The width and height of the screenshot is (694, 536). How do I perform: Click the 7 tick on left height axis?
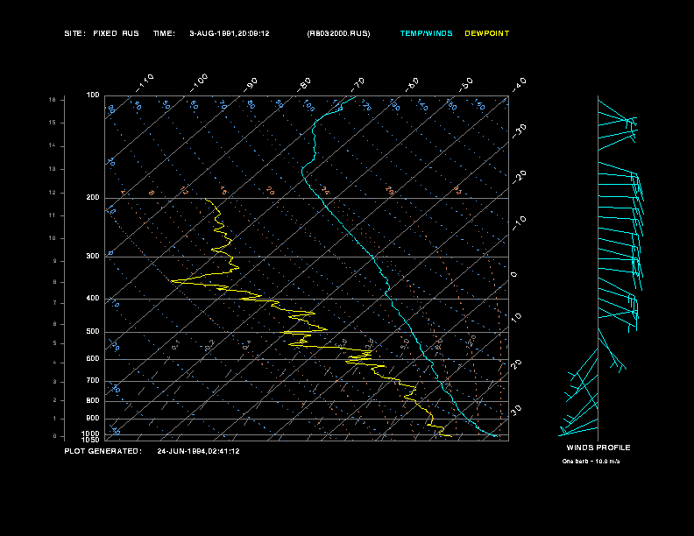pyautogui.click(x=55, y=303)
